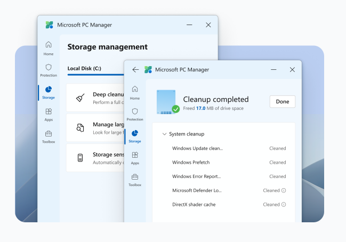Click the PC Manager logo in back window
Image resolution: width=346 pixels, height=242 pixels.
point(50,25)
